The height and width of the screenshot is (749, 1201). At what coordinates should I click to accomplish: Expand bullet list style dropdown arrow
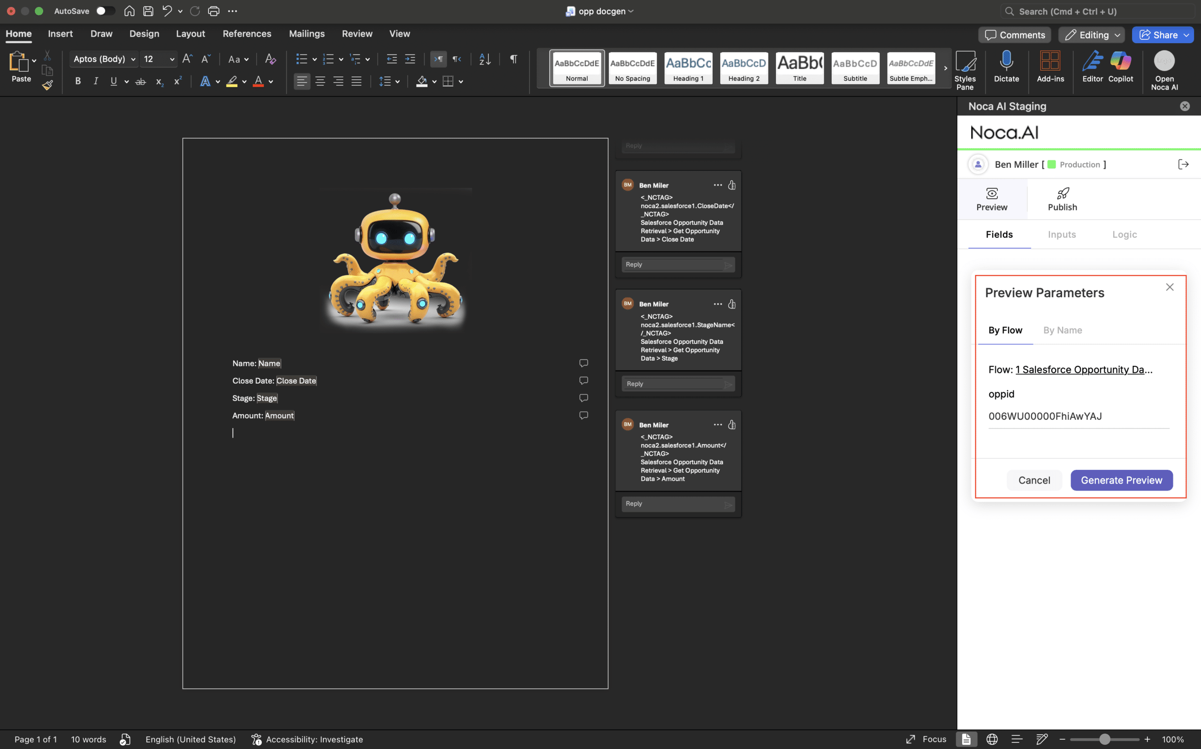click(315, 60)
